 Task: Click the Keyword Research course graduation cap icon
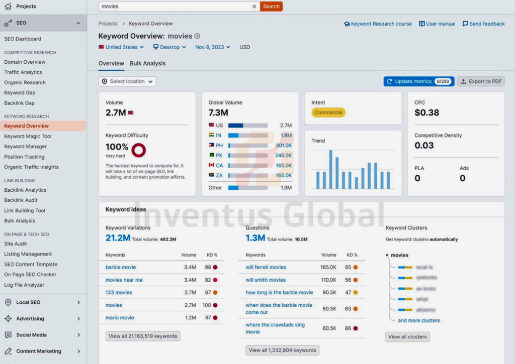click(347, 24)
